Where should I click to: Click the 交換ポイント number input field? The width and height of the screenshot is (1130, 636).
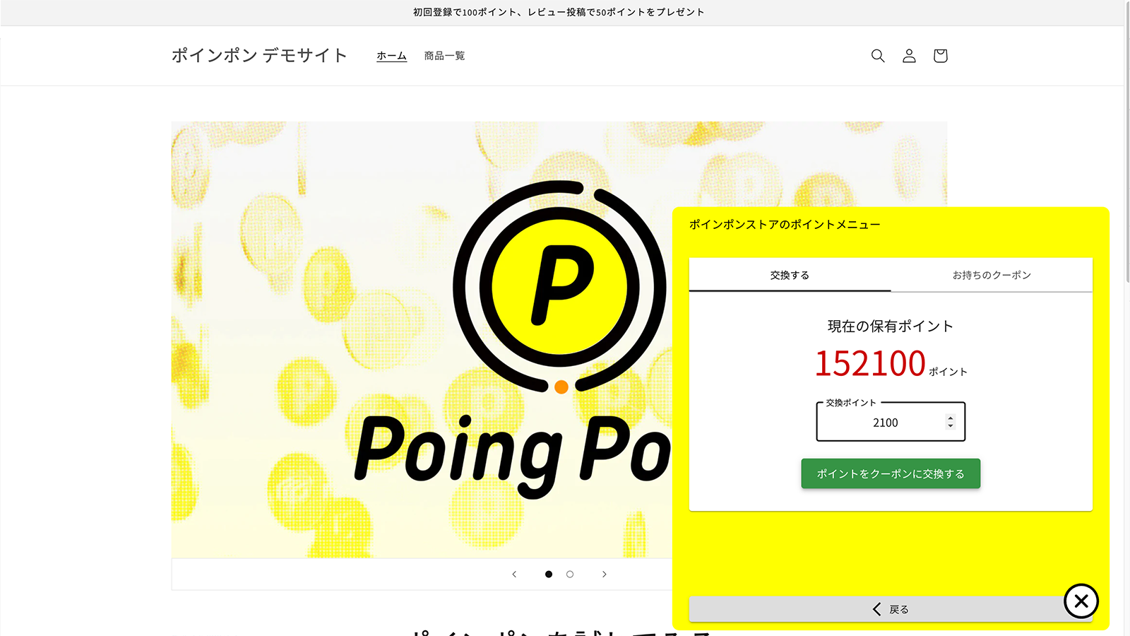[884, 422]
